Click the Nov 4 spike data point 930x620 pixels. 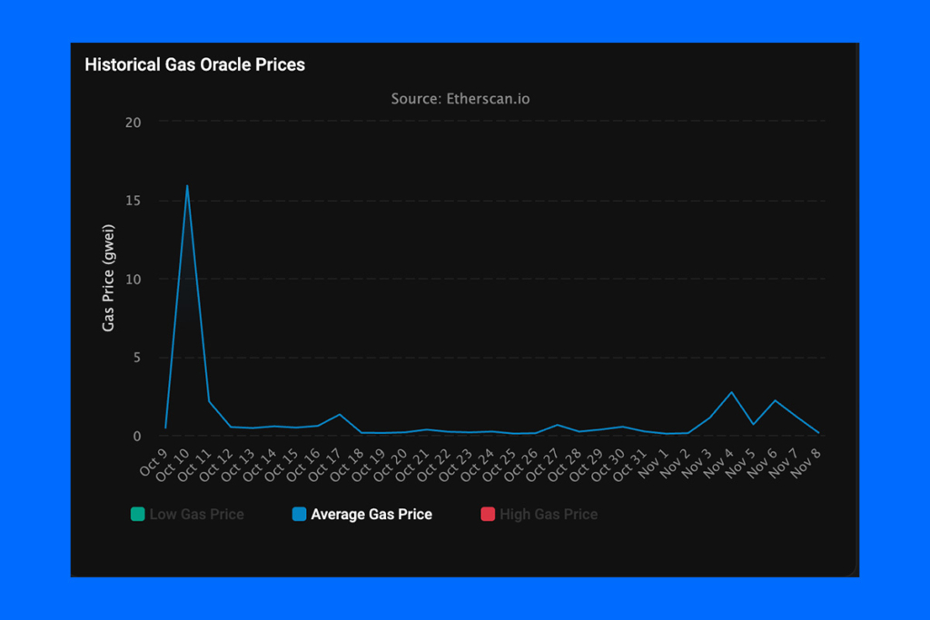pos(732,392)
